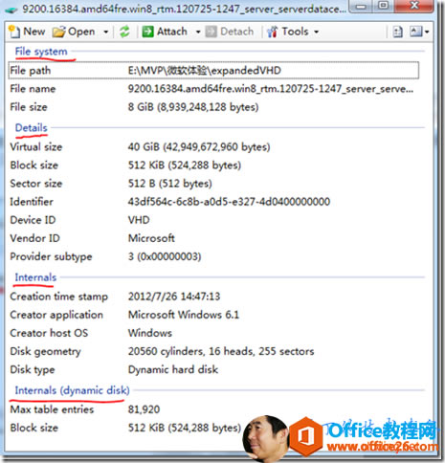Select the Disk geometry value
The height and width of the screenshot is (463, 445).
221,351
